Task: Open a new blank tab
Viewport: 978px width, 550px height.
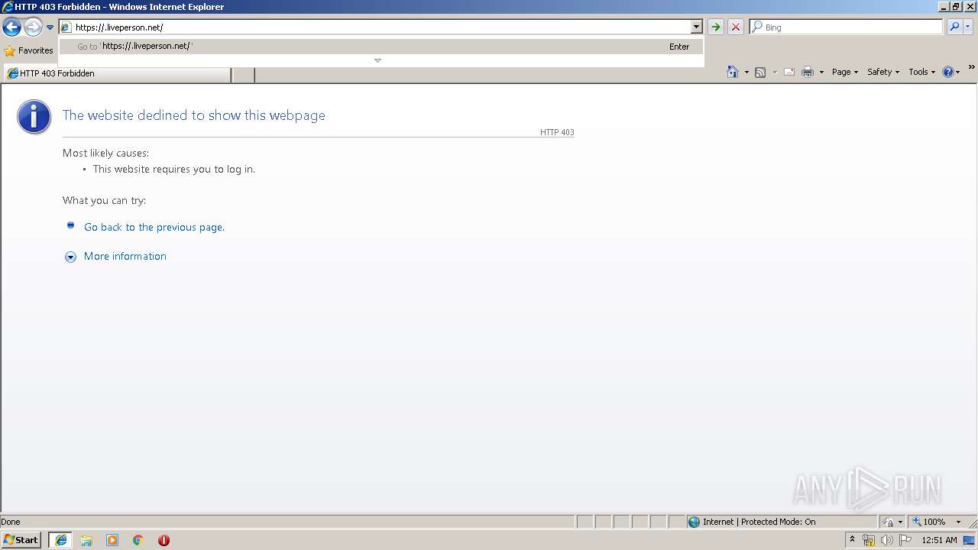Action: 243,74
